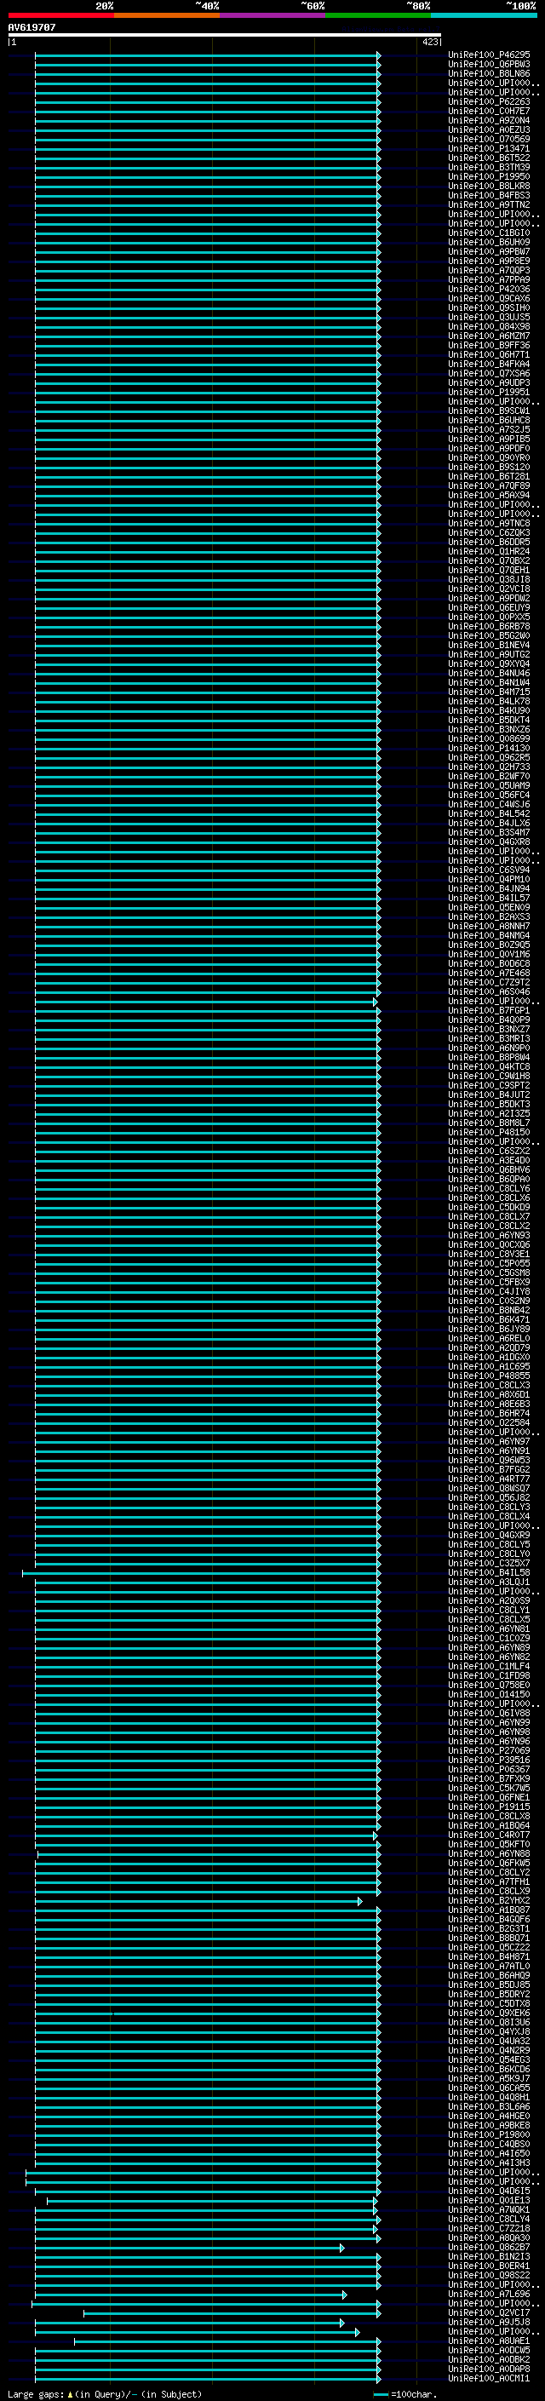Screen dimensions: 545x2401
Task: Click alignment bar for UniRef100_P19951
Action: (207, 393)
